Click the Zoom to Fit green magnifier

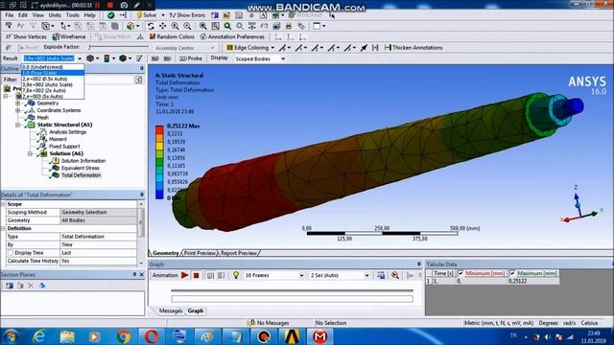coord(227,26)
